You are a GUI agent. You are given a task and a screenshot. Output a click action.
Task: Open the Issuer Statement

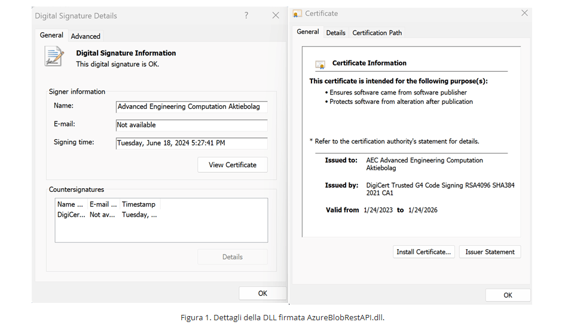(490, 252)
